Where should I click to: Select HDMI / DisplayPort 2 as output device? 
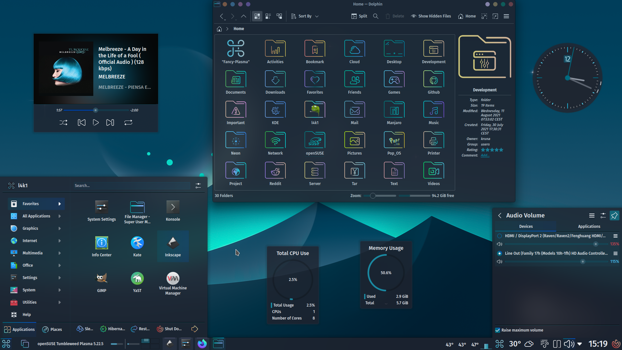tap(500, 236)
